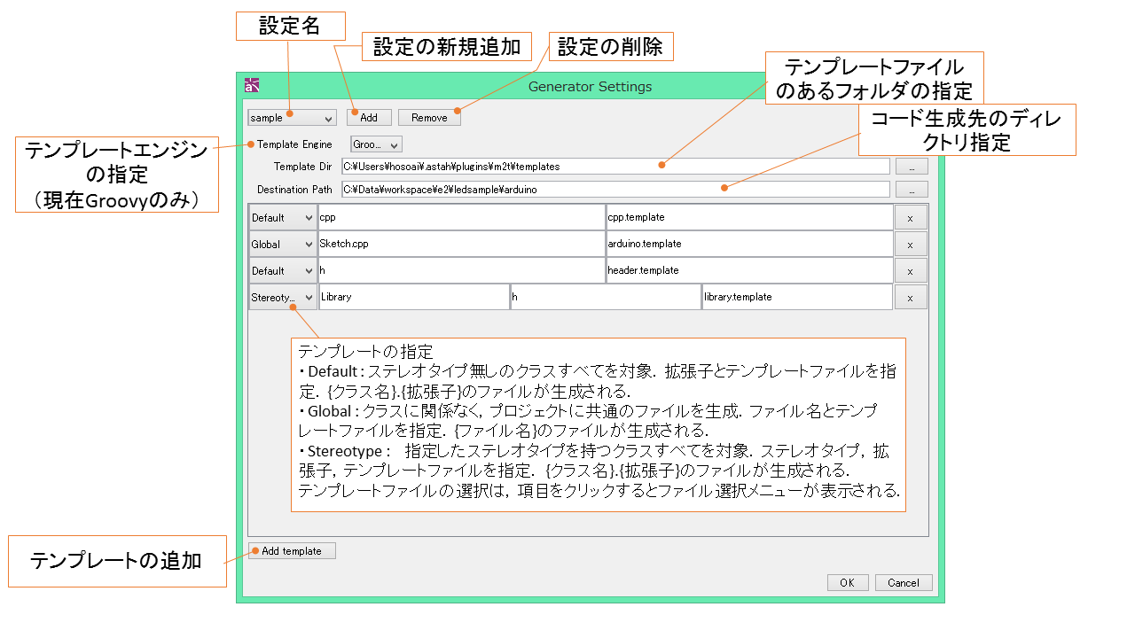This screenshot has height=638, width=1135.
Task: Open the Global type dropdown
Action: click(283, 244)
